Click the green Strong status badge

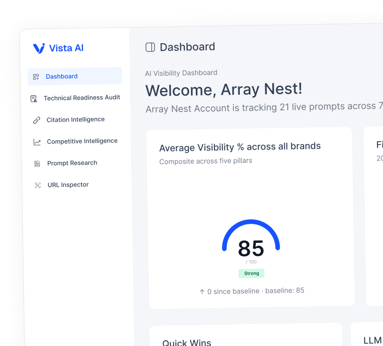click(251, 274)
